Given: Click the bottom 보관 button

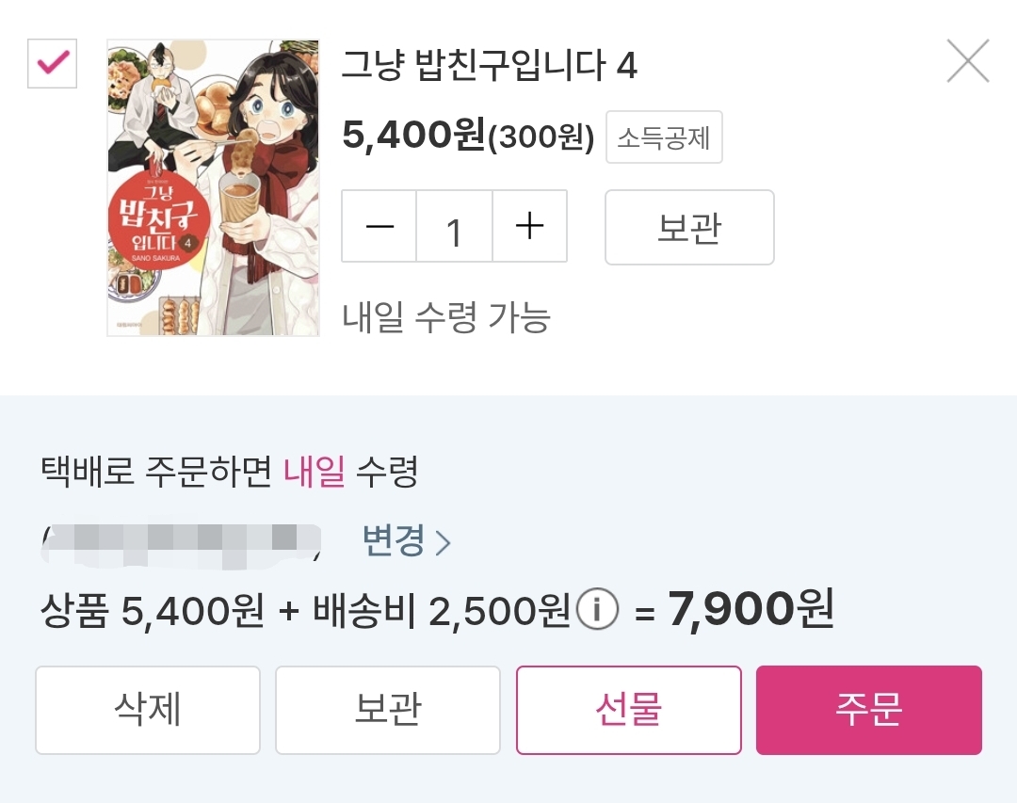Looking at the screenshot, I should (x=388, y=710).
